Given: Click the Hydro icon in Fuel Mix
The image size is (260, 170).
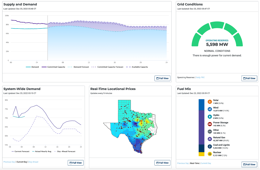Looking at the screenshot, I should 209,116.
